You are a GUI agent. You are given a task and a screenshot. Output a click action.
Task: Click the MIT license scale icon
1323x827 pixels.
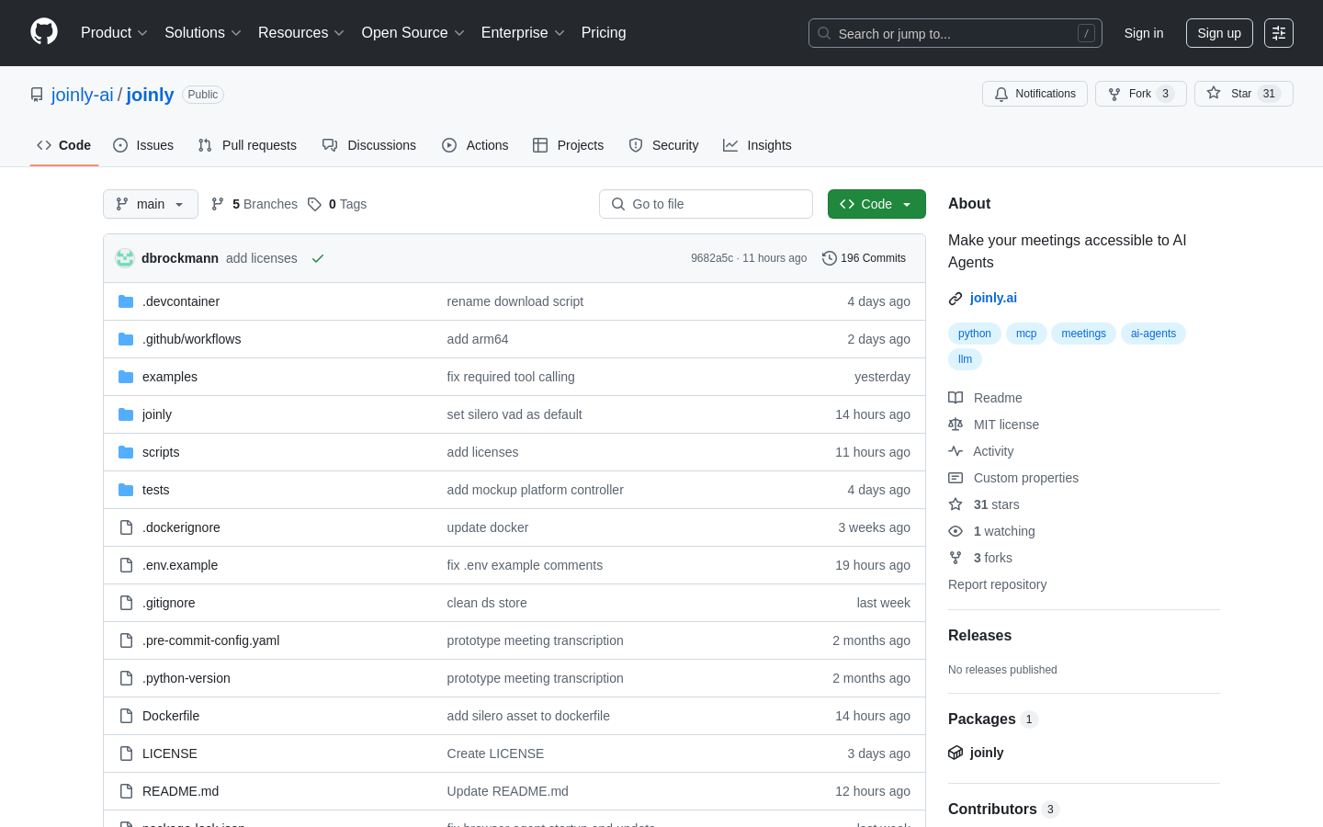tap(955, 425)
